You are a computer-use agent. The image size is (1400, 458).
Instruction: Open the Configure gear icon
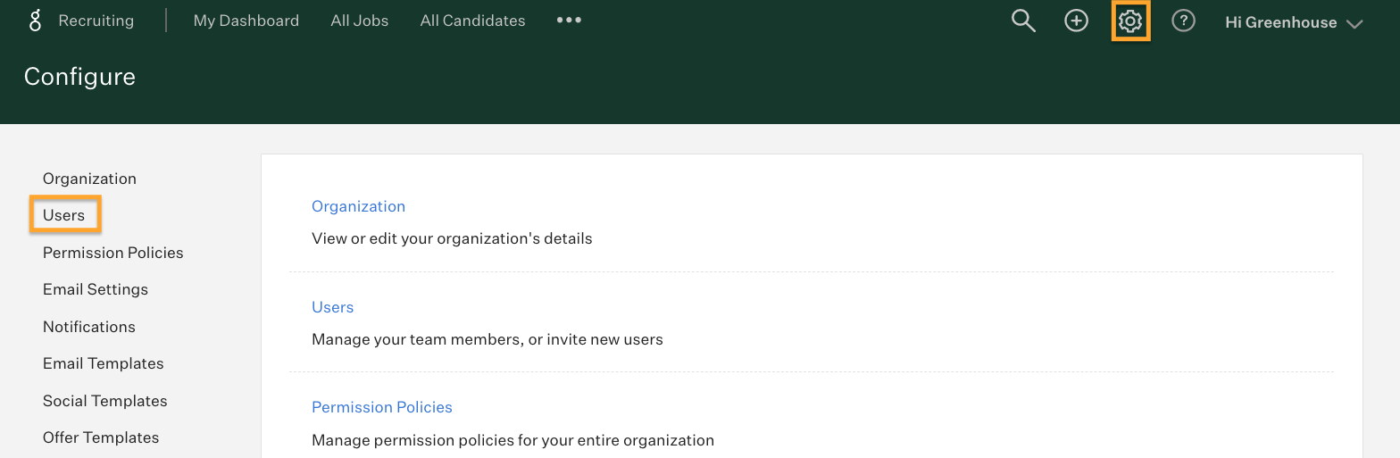1130,21
